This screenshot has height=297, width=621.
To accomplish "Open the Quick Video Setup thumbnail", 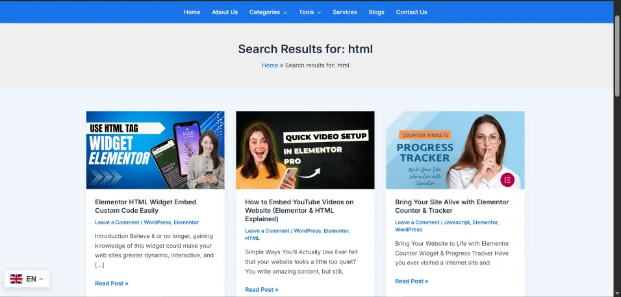I will (x=305, y=150).
